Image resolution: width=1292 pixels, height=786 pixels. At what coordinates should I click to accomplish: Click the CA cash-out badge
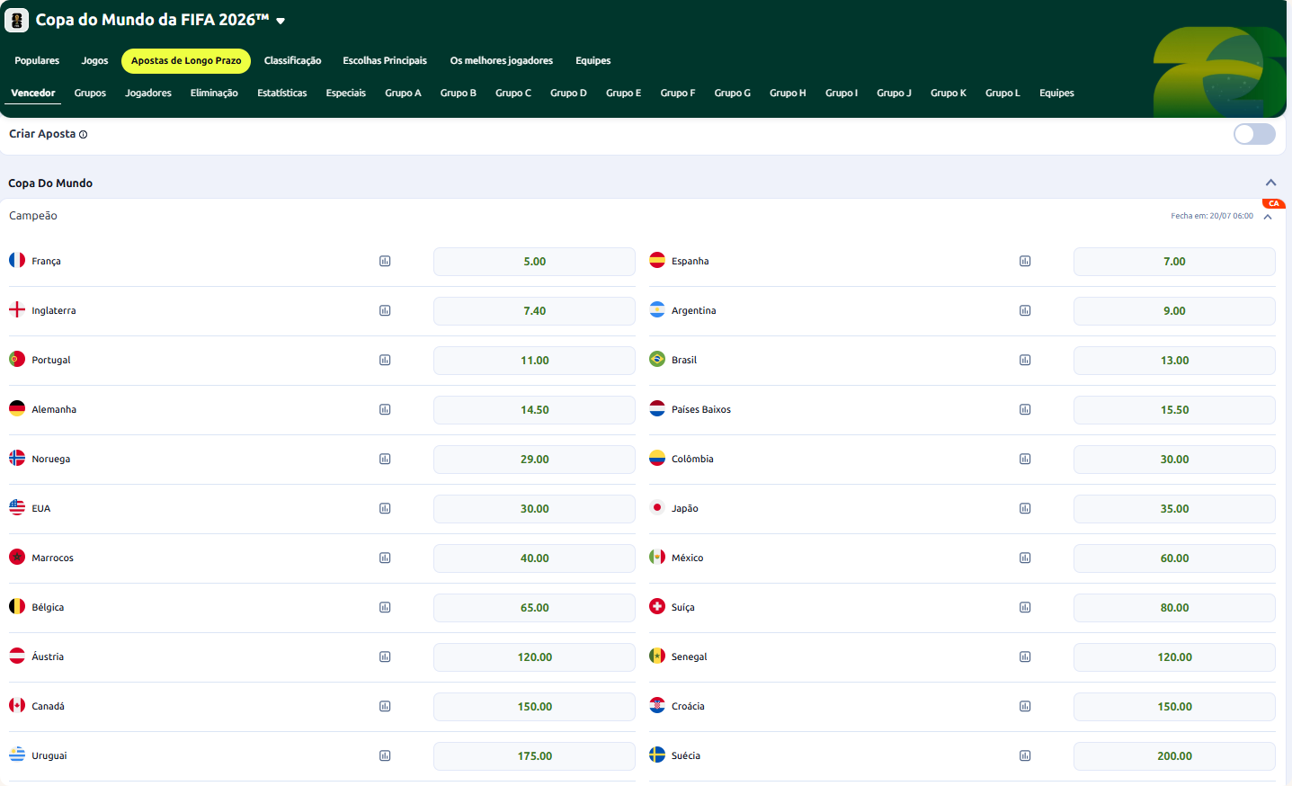coord(1273,204)
